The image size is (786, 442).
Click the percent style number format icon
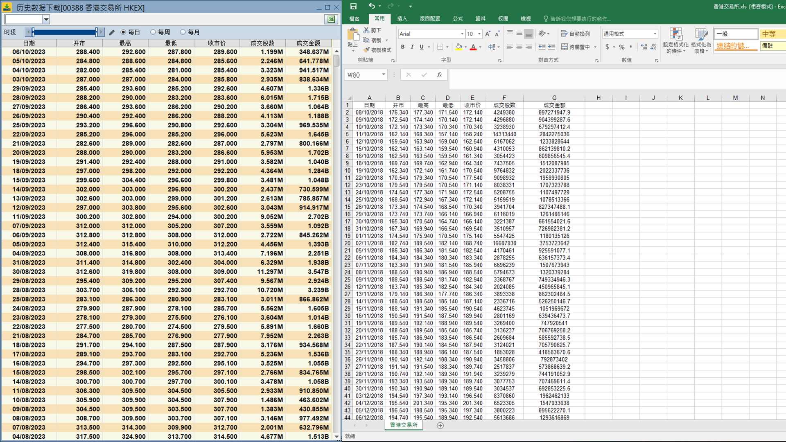(622, 47)
